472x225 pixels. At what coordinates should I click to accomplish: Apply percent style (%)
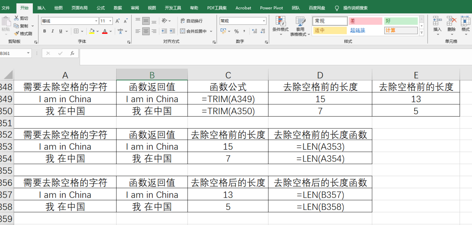pyautogui.click(x=236, y=31)
